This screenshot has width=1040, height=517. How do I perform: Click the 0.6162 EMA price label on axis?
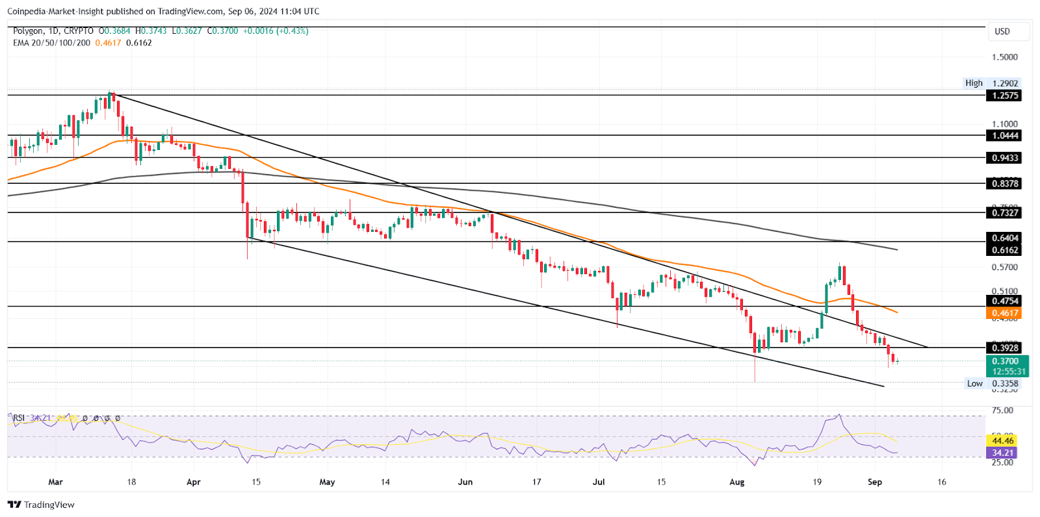(x=1005, y=250)
